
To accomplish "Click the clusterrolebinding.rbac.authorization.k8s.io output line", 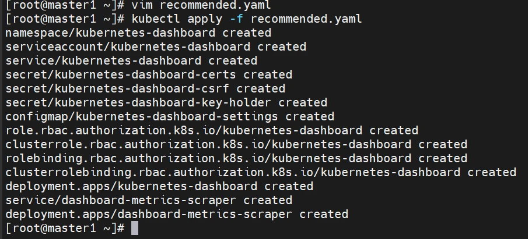I will coord(261,172).
